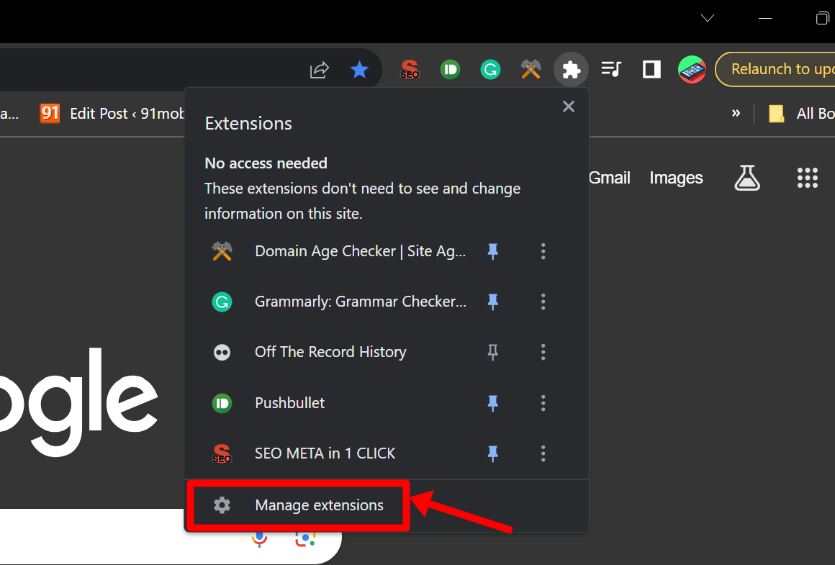Click the Off The Record History icon
This screenshot has height=565, width=835.
pos(222,353)
